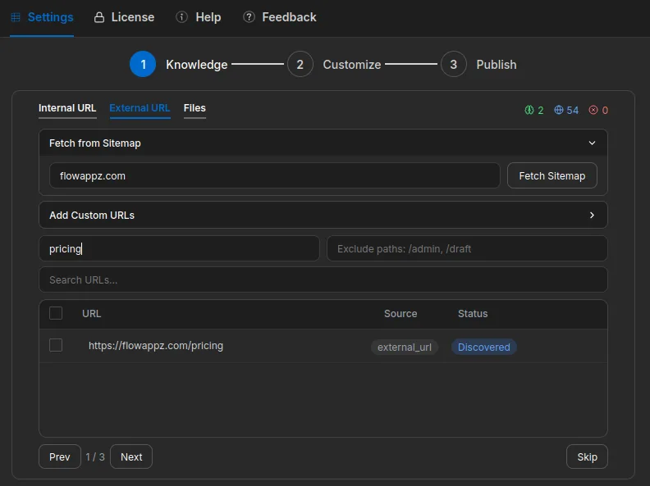Screen dimensions: 650x486
Task: Click the Search URLs field
Action: 323,279
